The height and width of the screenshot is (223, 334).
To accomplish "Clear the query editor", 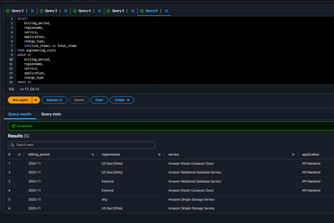I will pyautogui.click(x=99, y=100).
